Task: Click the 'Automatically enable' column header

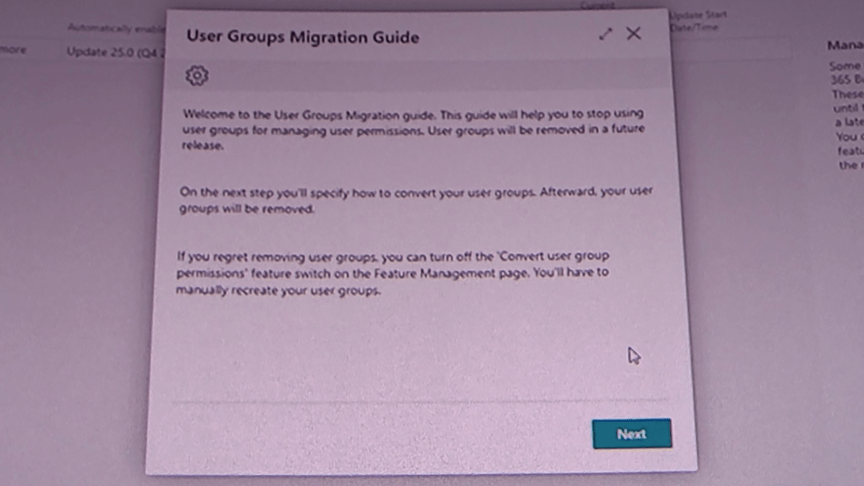Action: pyautogui.click(x=113, y=28)
